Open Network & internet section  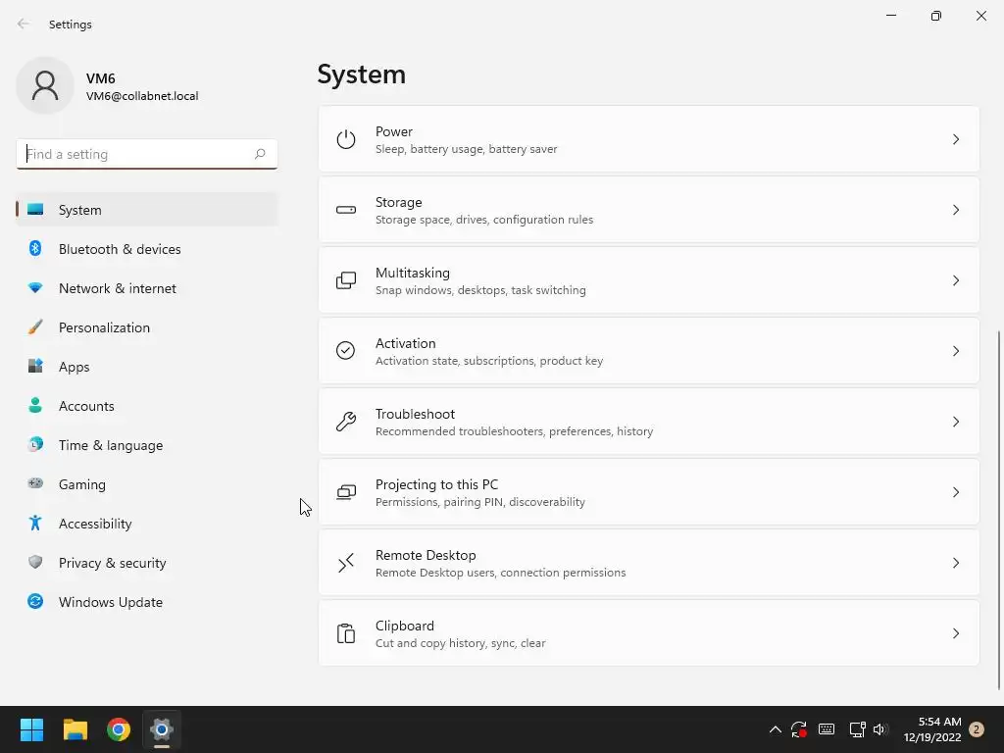(147, 288)
